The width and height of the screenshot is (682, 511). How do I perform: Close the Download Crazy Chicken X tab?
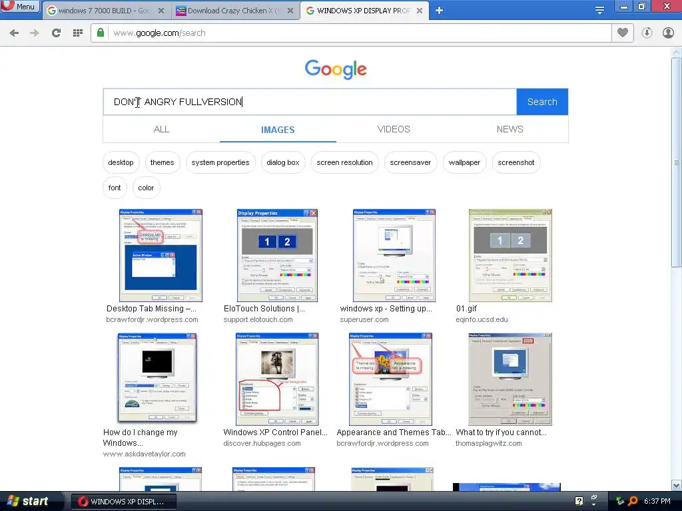(x=290, y=11)
